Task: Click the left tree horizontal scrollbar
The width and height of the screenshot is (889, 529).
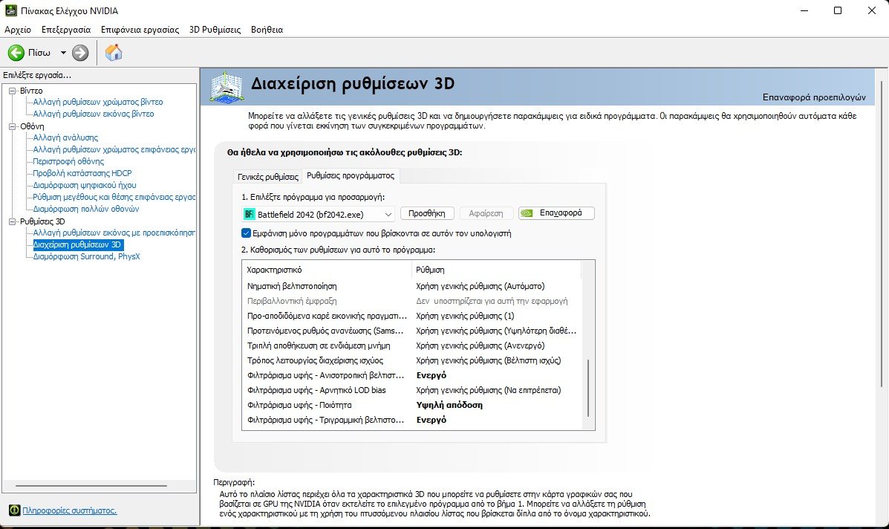Action: point(91,486)
